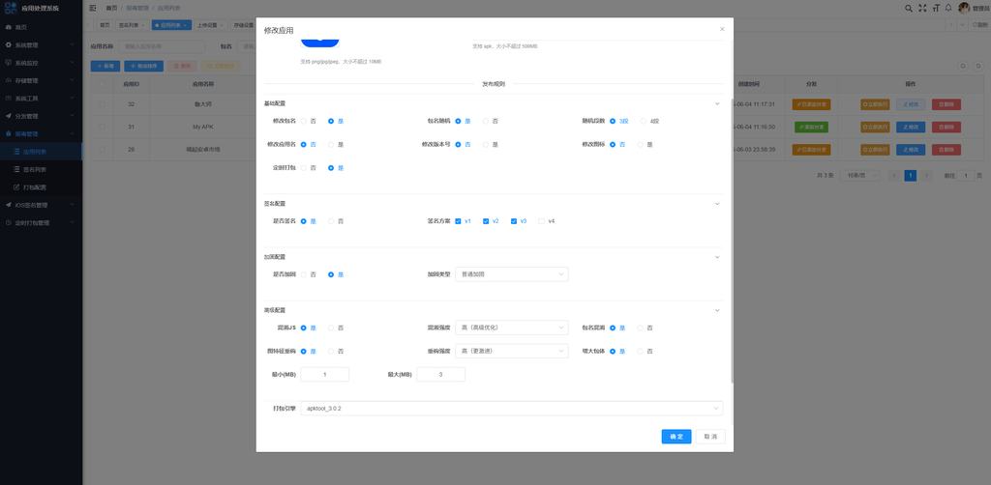Choose 4段 for 随机段数
Screen dimensions: 991x485
644,121
